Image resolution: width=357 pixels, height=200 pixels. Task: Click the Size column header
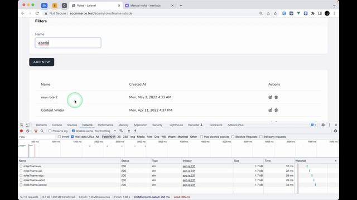point(248,161)
